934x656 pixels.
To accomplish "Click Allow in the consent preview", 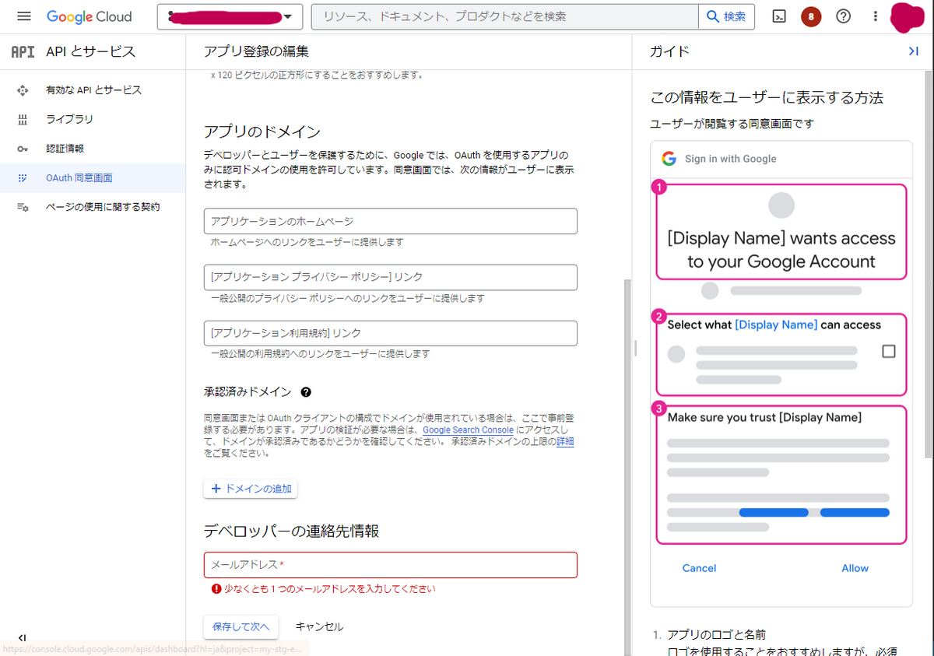I will [855, 568].
